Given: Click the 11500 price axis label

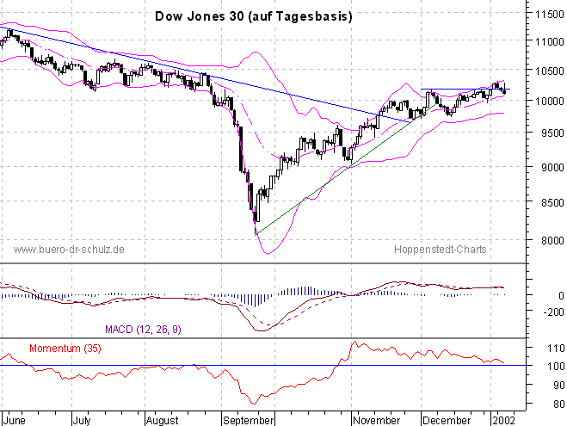Looking at the screenshot, I should click(x=550, y=15).
